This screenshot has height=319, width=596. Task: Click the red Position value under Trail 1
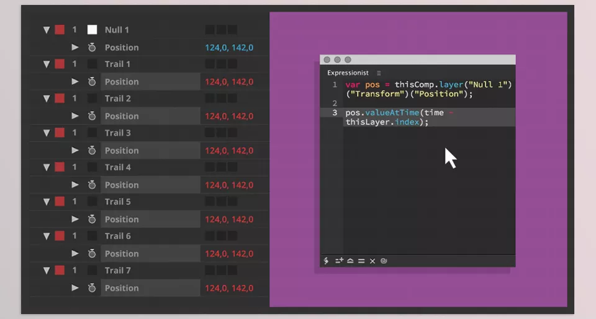(x=229, y=82)
